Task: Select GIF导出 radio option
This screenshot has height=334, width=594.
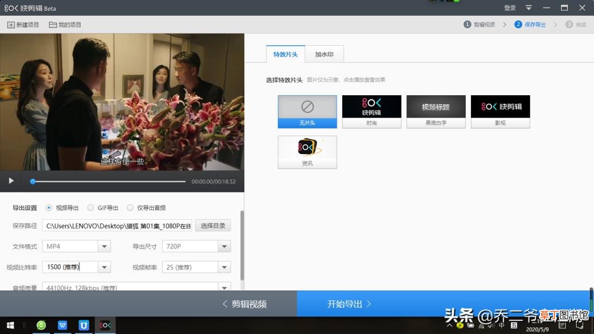Action: [90, 207]
